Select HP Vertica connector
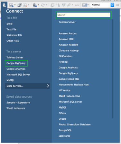This screenshot has width=121, height=144. pos(65,90)
